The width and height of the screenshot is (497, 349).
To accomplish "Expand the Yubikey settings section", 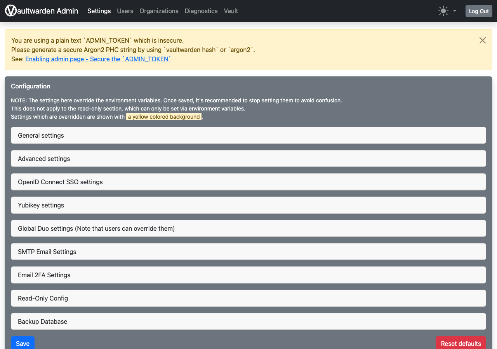I will 248,205.
